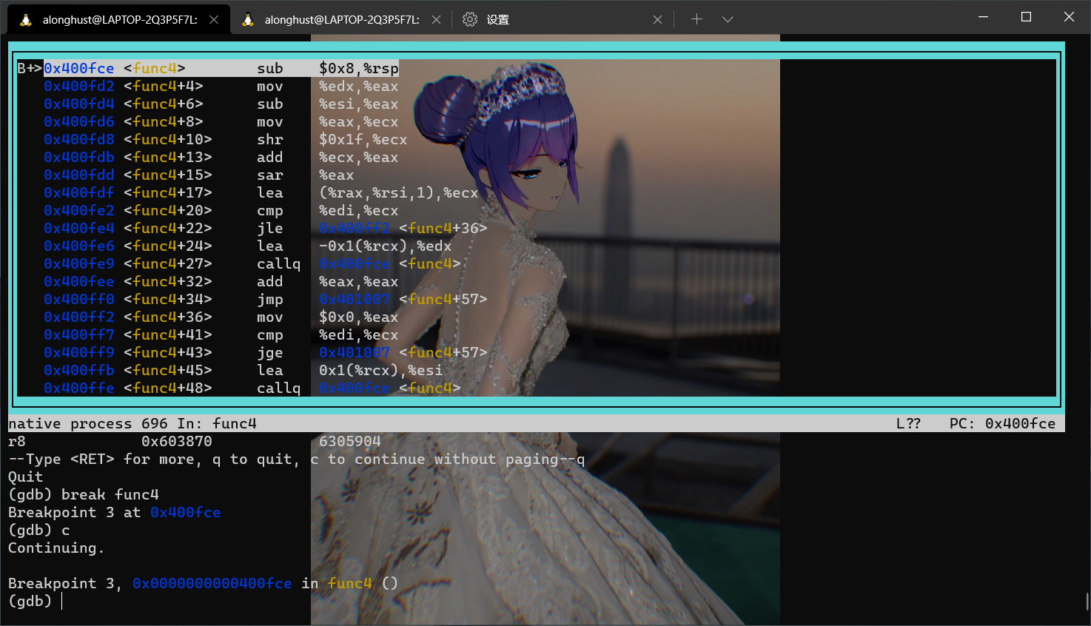The height and width of the screenshot is (626, 1091).
Task: Click the PC: 0x400fce status entry
Action: (x=1003, y=423)
